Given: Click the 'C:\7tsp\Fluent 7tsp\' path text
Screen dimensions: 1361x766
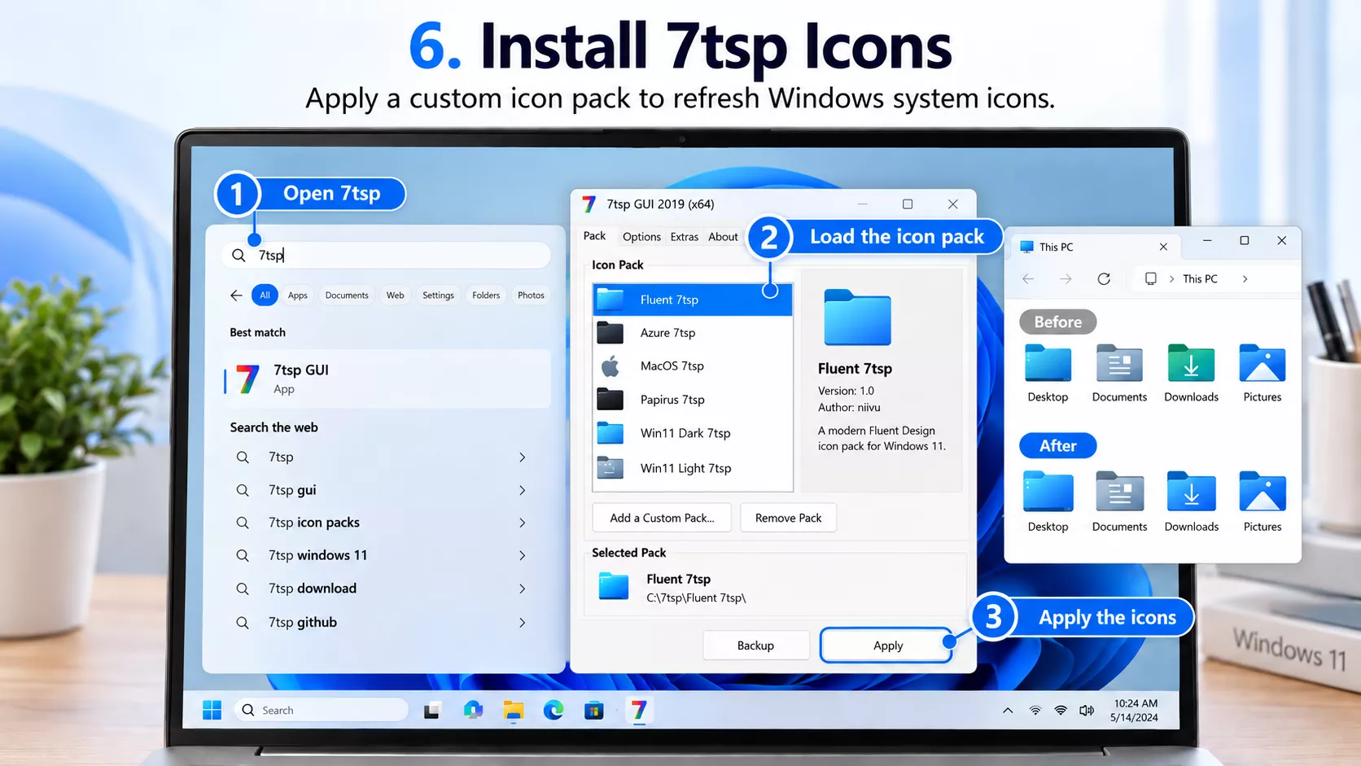Looking at the screenshot, I should (x=696, y=597).
